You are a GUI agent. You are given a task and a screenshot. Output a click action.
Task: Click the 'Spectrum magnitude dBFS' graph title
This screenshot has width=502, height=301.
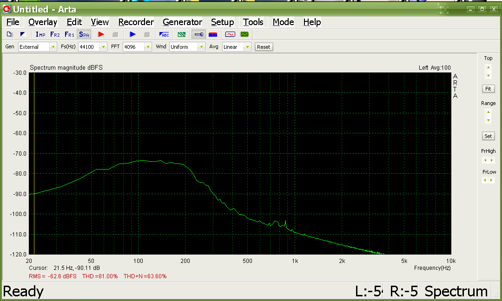66,67
